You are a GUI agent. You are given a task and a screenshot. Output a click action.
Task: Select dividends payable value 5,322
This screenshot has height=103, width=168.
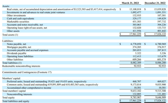[x=138, y=53]
